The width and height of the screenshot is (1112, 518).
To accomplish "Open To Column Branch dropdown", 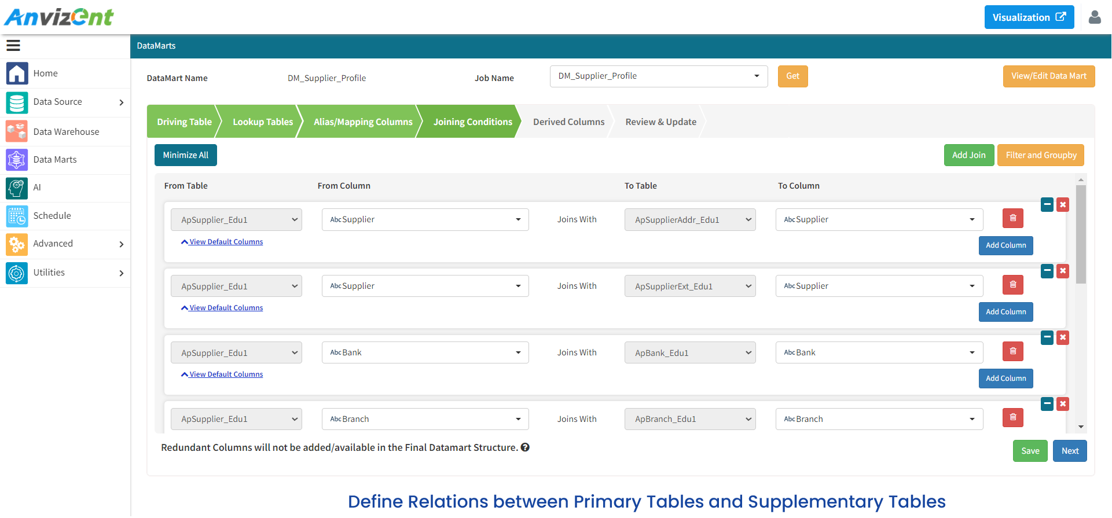I will point(879,419).
